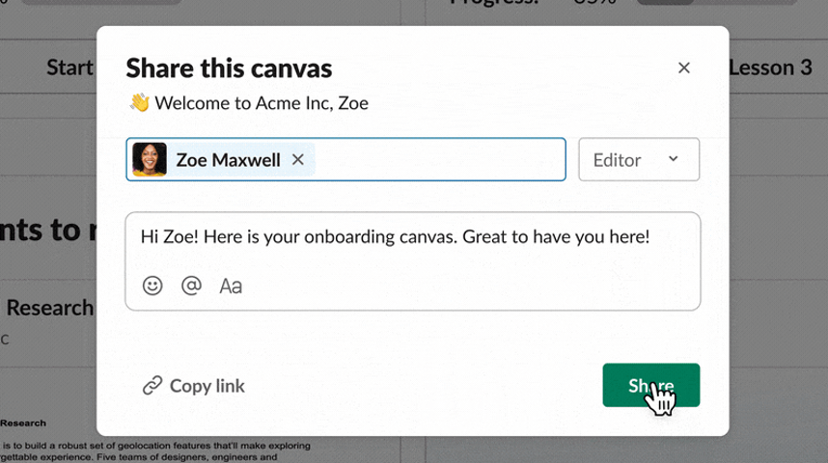Expand permissions using the chevron arrow

(674, 159)
